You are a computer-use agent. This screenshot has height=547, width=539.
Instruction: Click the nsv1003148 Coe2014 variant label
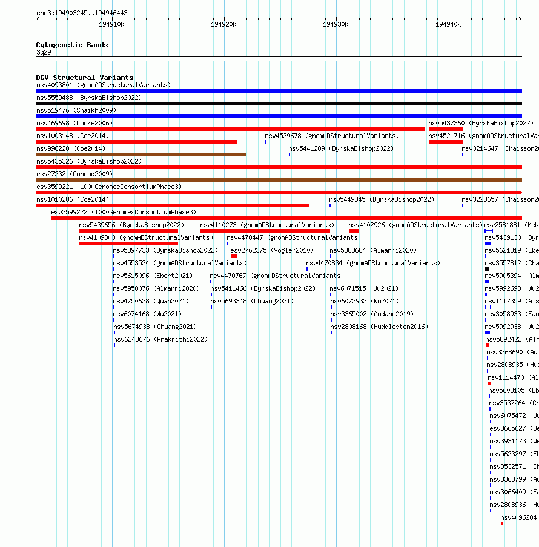pyautogui.click(x=73, y=136)
